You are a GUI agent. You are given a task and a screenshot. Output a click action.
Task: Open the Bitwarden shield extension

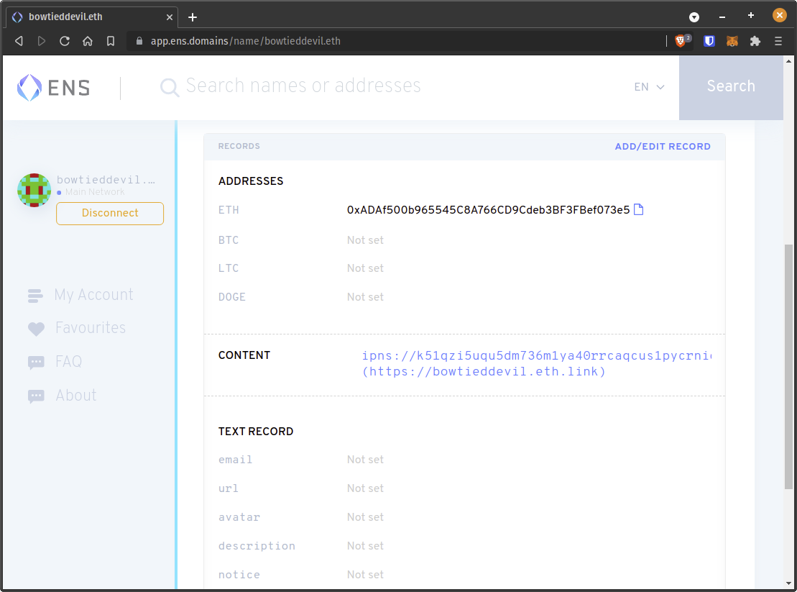click(x=709, y=41)
